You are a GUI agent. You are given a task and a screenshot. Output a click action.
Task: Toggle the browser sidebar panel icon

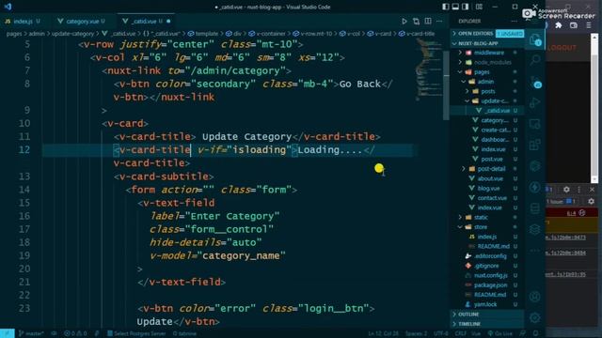click(x=574, y=25)
